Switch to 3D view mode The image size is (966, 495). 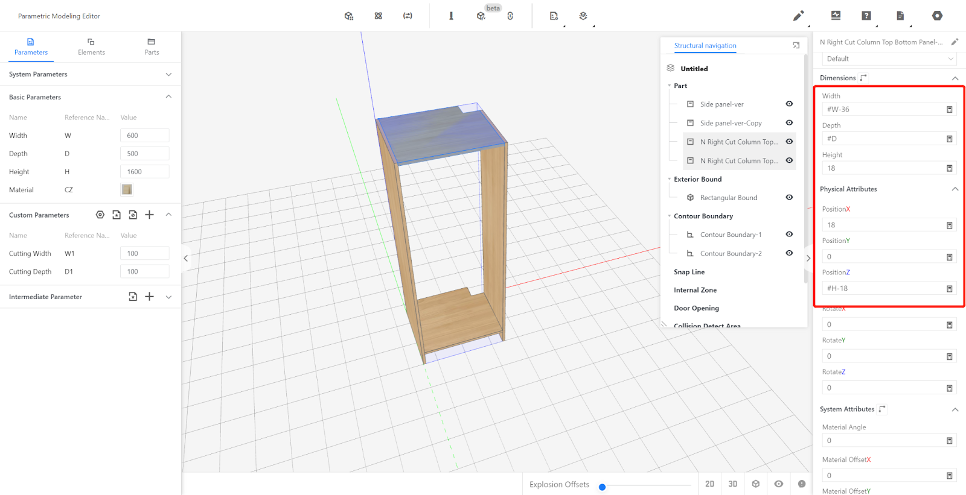(x=732, y=484)
